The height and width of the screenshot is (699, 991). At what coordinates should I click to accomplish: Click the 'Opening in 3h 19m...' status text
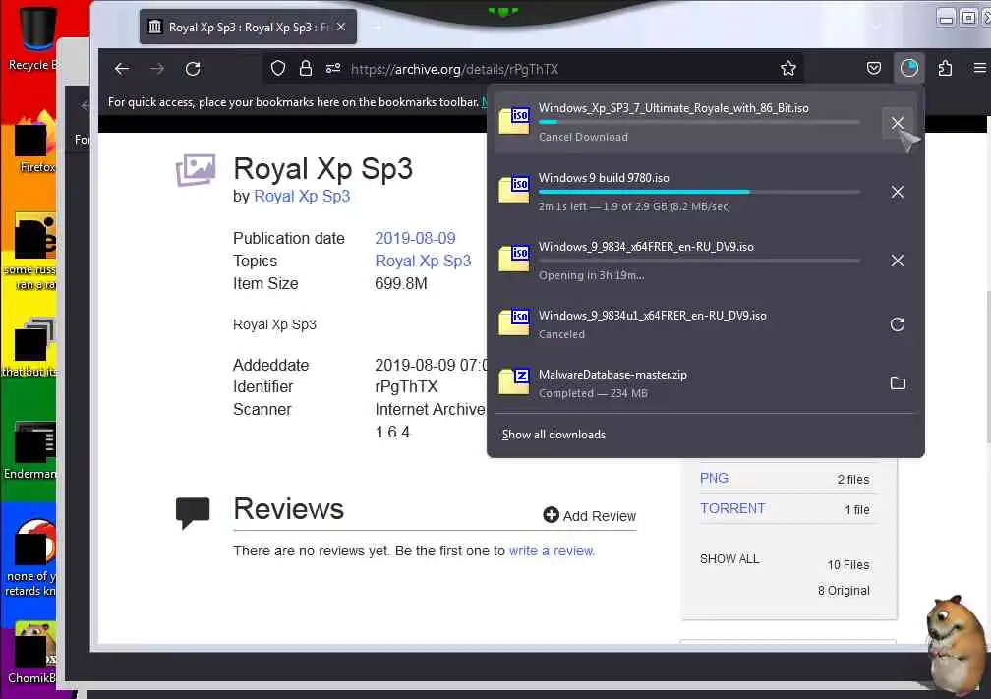point(592,275)
